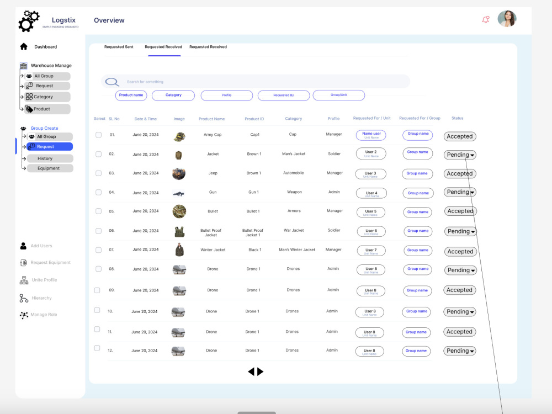Go to previous page with left arrow
The width and height of the screenshot is (552, 414).
251,371
